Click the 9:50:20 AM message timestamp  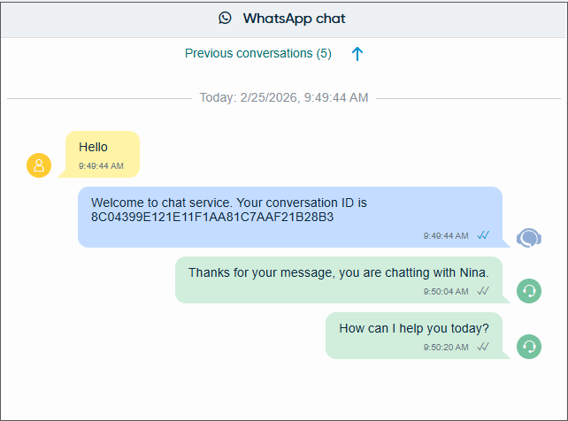(x=446, y=347)
